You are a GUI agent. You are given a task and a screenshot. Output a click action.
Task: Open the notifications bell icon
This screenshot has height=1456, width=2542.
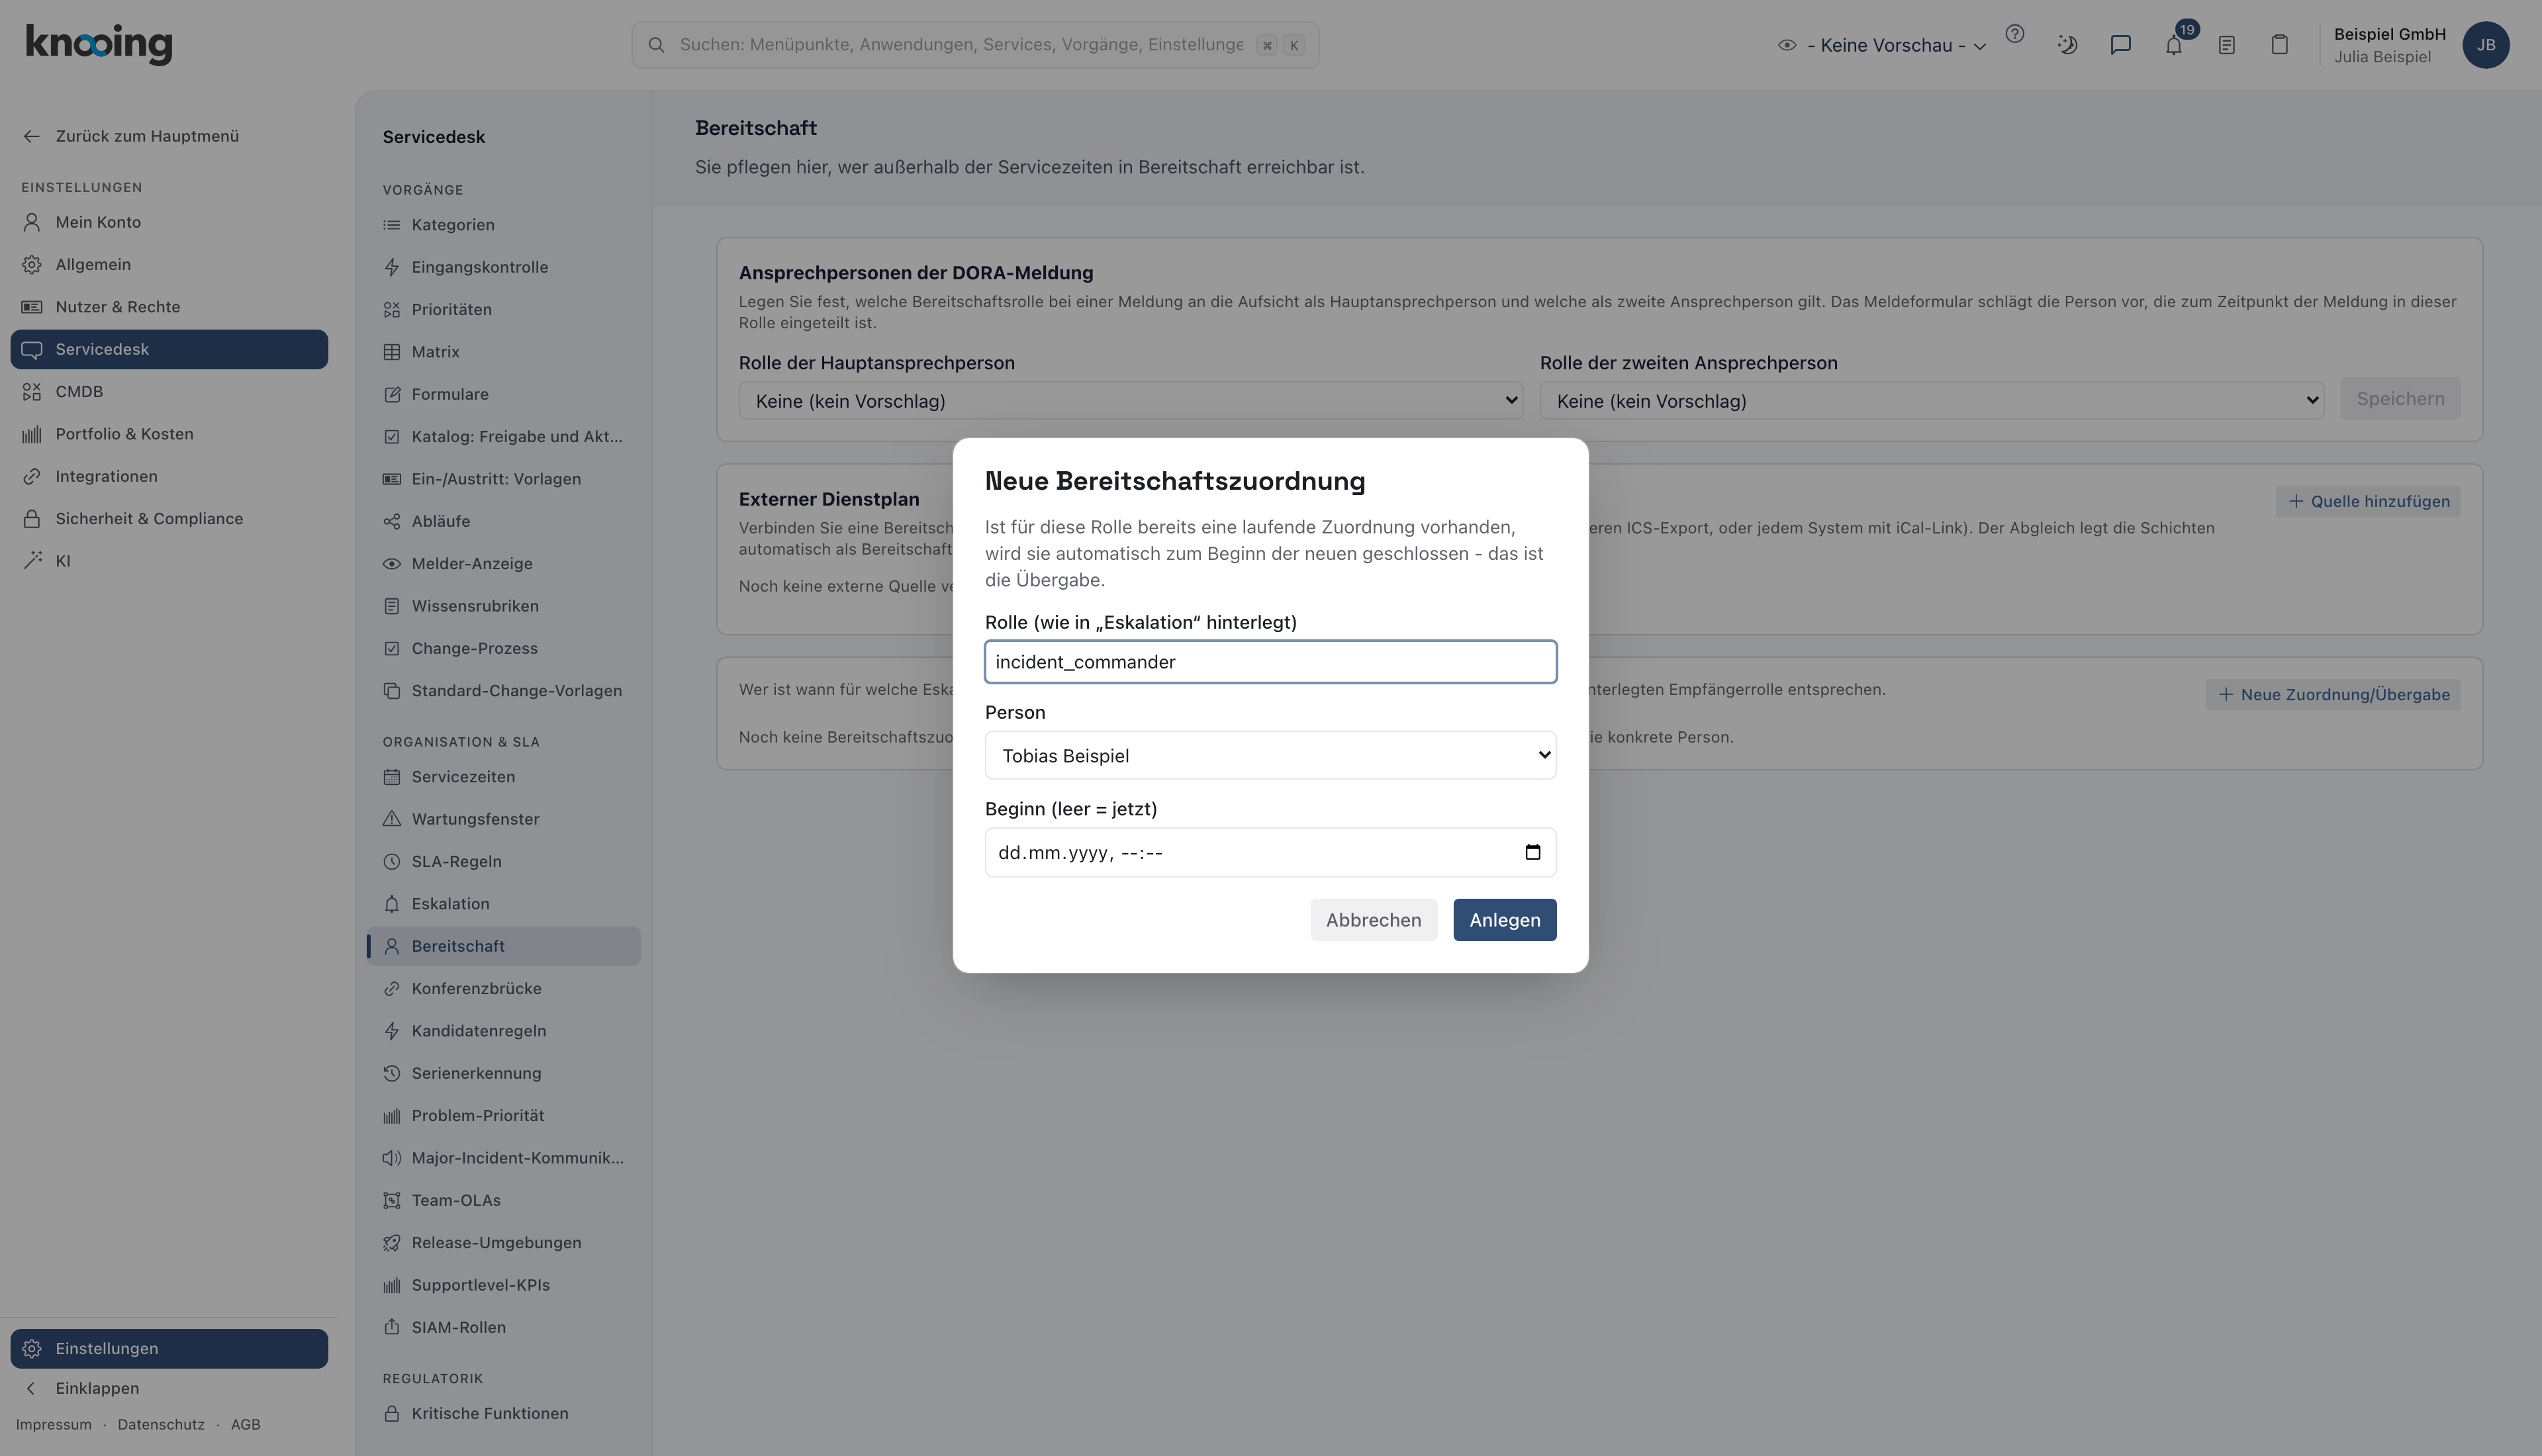(2173, 45)
